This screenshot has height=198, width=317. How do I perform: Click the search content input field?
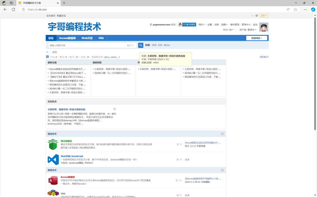tap(87, 45)
